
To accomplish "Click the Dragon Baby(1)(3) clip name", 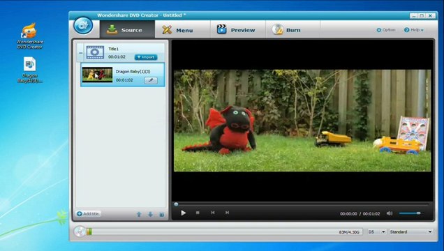I will pyautogui.click(x=133, y=72).
